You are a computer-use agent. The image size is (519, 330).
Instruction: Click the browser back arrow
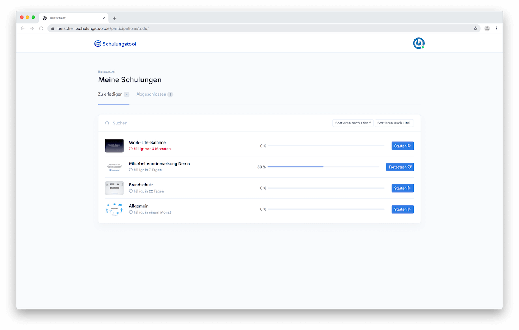[x=23, y=28]
